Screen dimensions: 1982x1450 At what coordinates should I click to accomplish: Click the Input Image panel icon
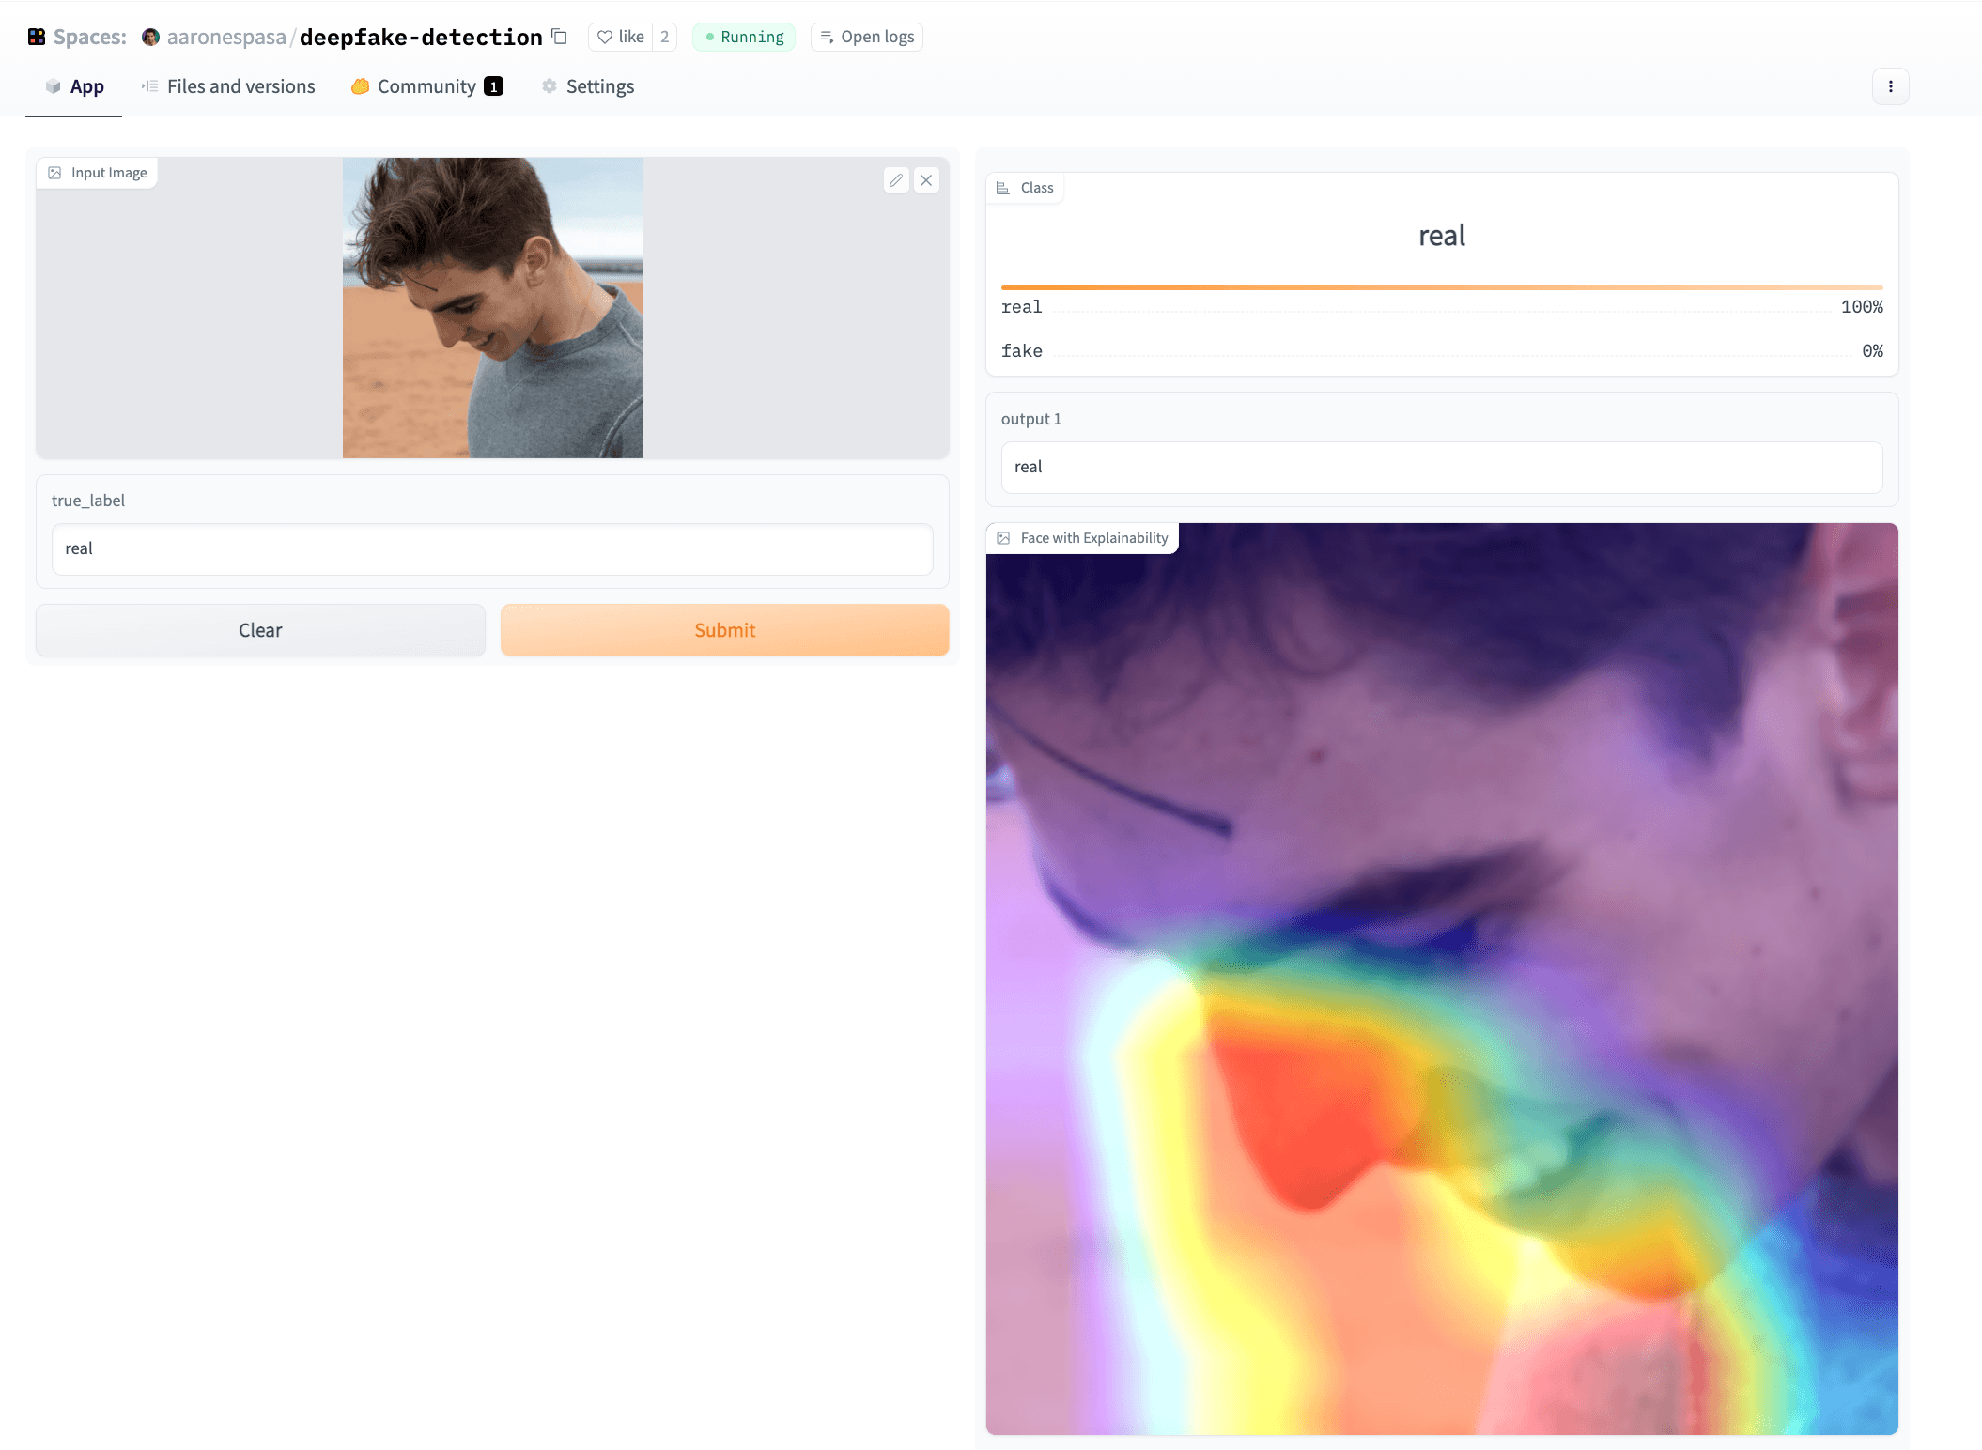point(55,173)
